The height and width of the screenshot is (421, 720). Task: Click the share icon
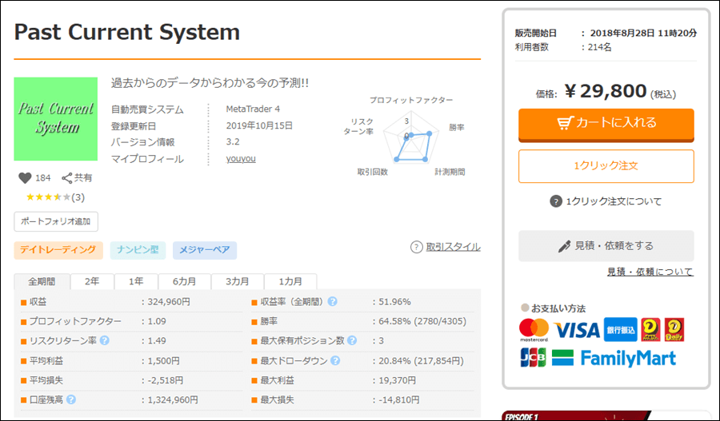tap(67, 178)
